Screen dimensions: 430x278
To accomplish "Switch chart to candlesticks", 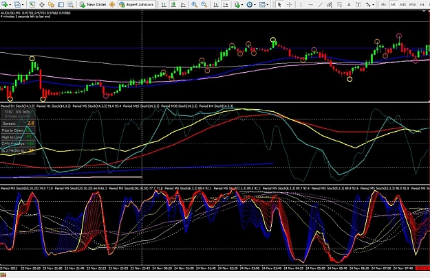I will tap(173, 4).
